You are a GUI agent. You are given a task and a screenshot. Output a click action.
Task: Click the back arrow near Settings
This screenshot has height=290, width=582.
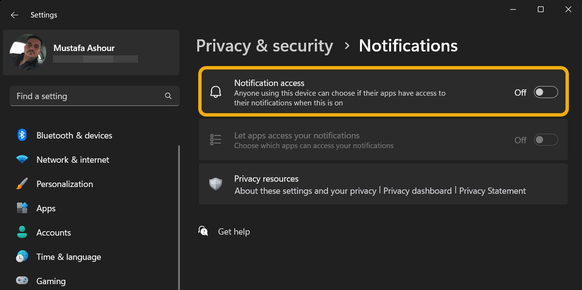14,15
